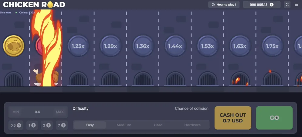Click the Difficulty label
302x137 pixels.
(x=80, y=108)
